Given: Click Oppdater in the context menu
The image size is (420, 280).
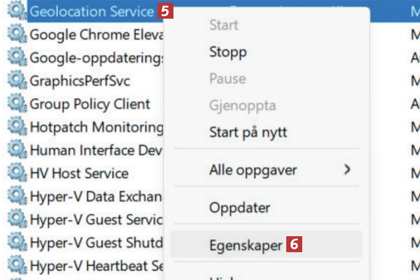Looking at the screenshot, I should click(x=240, y=208).
